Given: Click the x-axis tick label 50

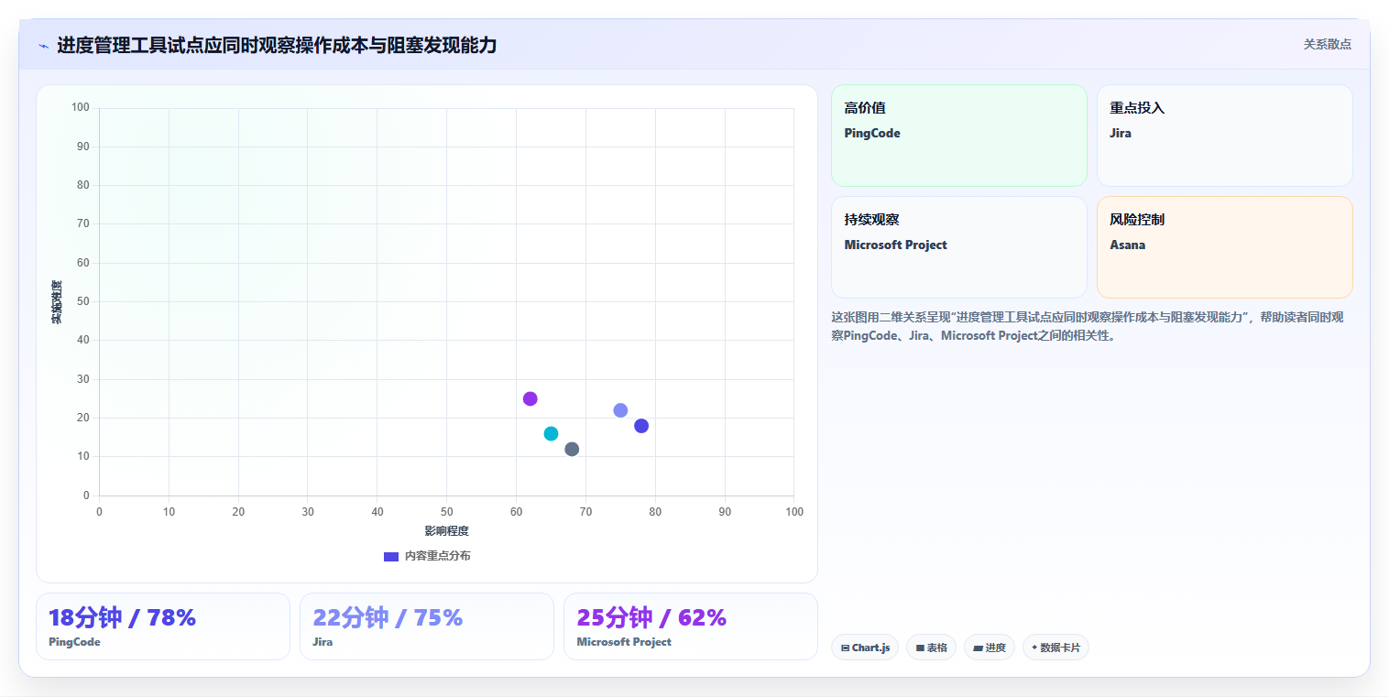Looking at the screenshot, I should 446,512.
